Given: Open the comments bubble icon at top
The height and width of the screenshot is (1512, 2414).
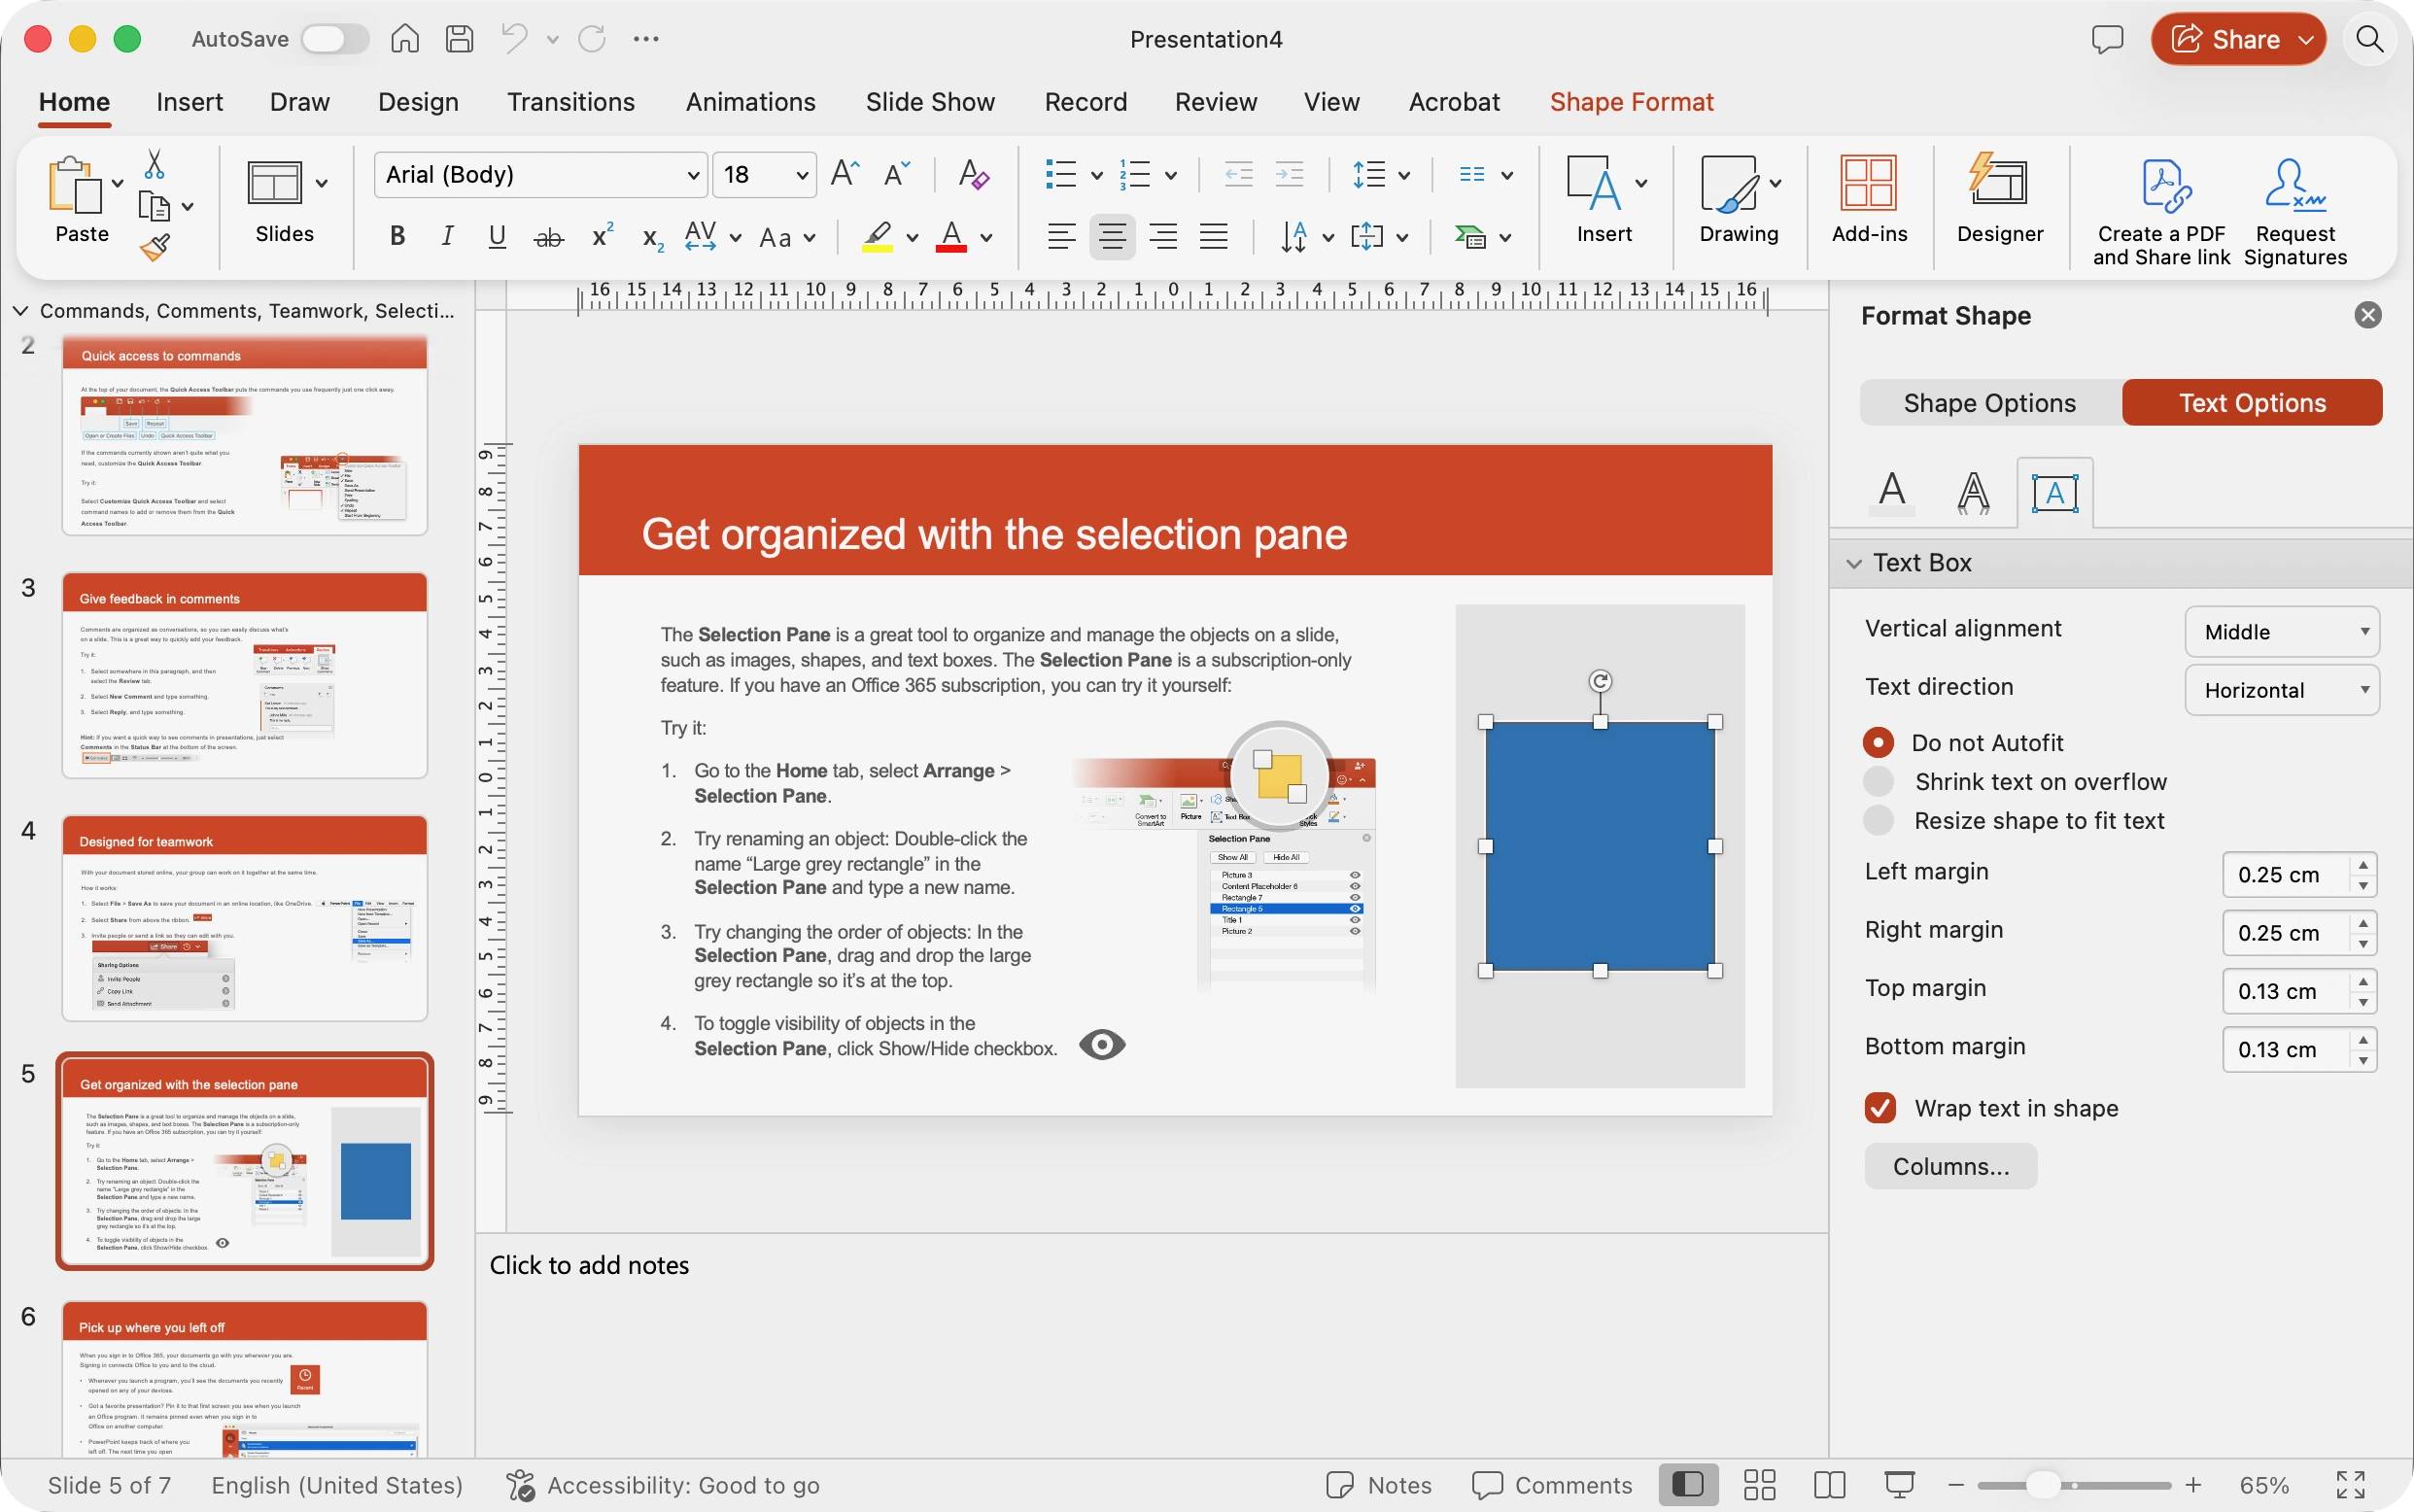Looking at the screenshot, I should pos(2107,39).
